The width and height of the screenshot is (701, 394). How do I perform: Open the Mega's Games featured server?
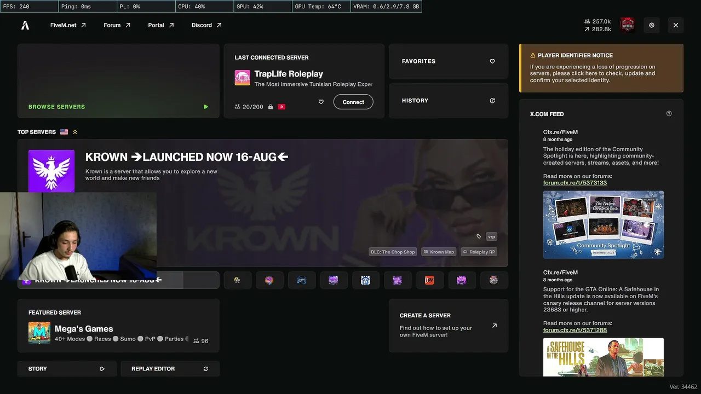(118, 325)
